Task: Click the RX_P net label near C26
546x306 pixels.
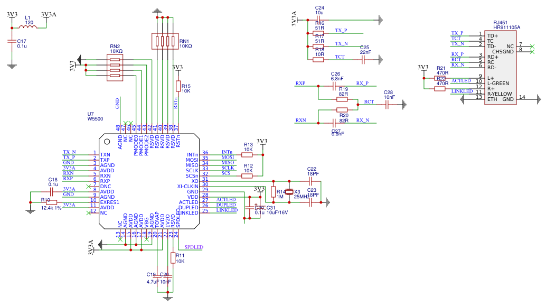Action: coord(362,84)
